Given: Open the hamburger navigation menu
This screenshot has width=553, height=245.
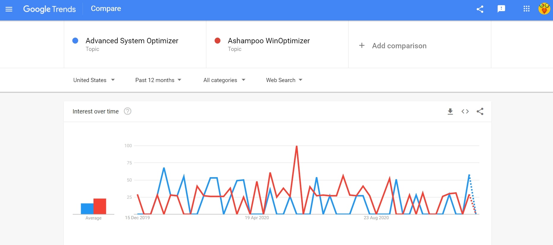Looking at the screenshot, I should (9, 9).
